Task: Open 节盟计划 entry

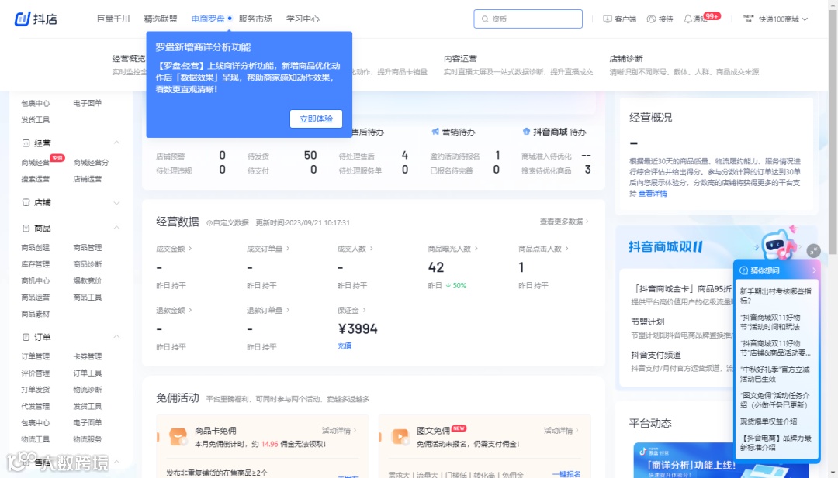Action: [x=648, y=322]
